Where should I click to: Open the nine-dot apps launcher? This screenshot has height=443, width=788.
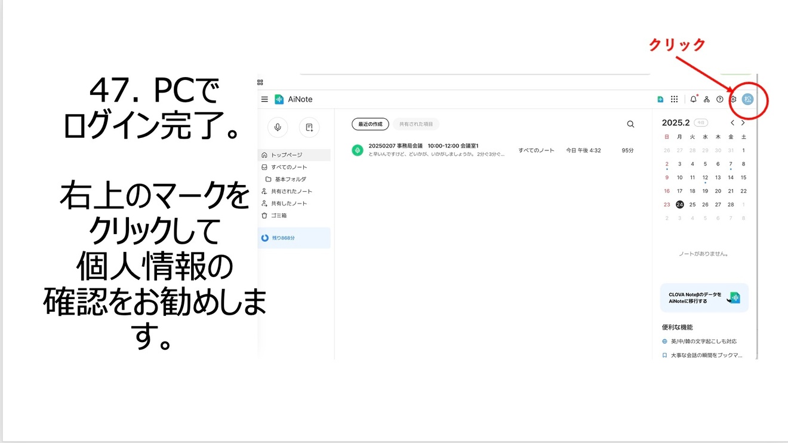(x=674, y=99)
